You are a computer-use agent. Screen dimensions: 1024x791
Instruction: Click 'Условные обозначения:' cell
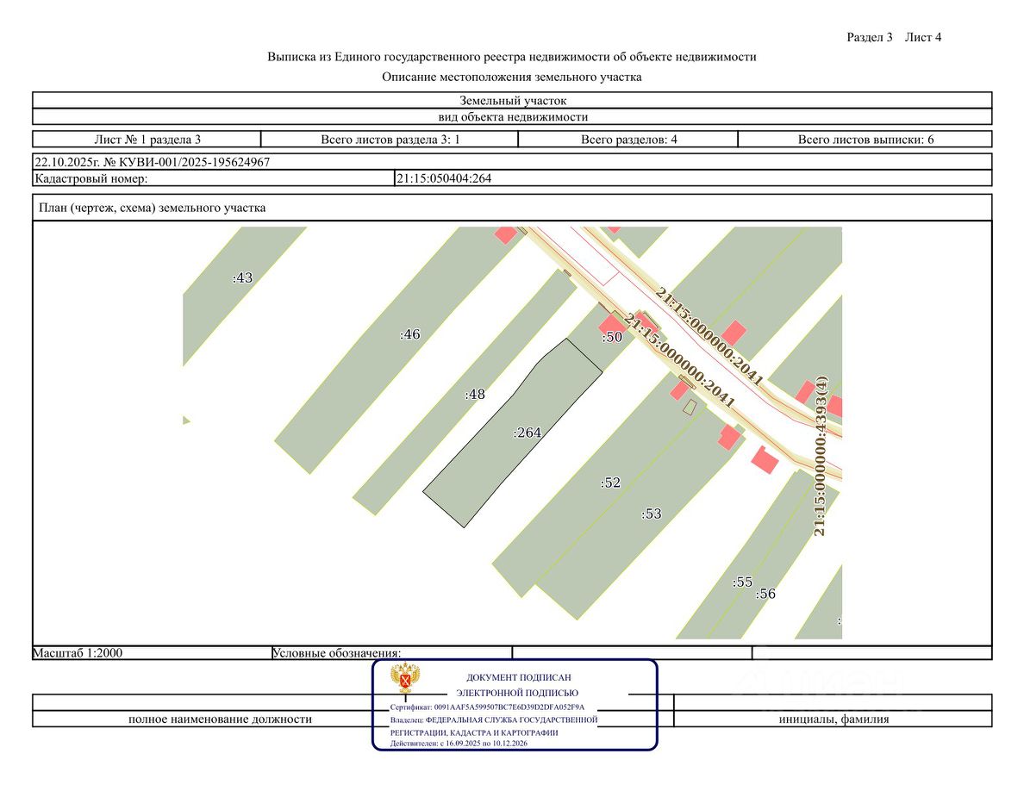point(392,652)
